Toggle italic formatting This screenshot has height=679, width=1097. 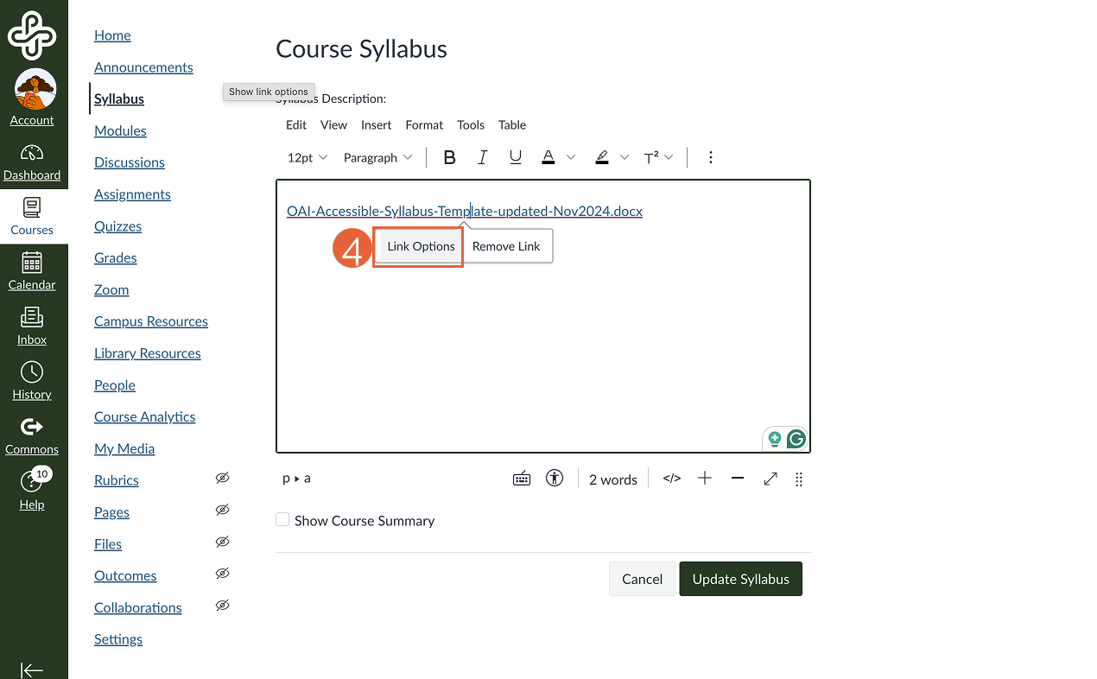pos(482,156)
